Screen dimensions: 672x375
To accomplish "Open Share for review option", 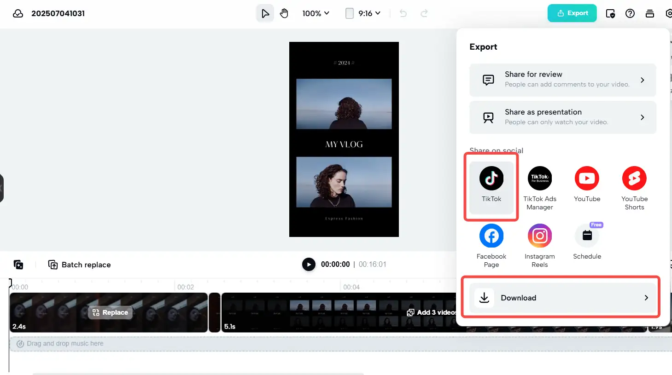I will pos(563,80).
